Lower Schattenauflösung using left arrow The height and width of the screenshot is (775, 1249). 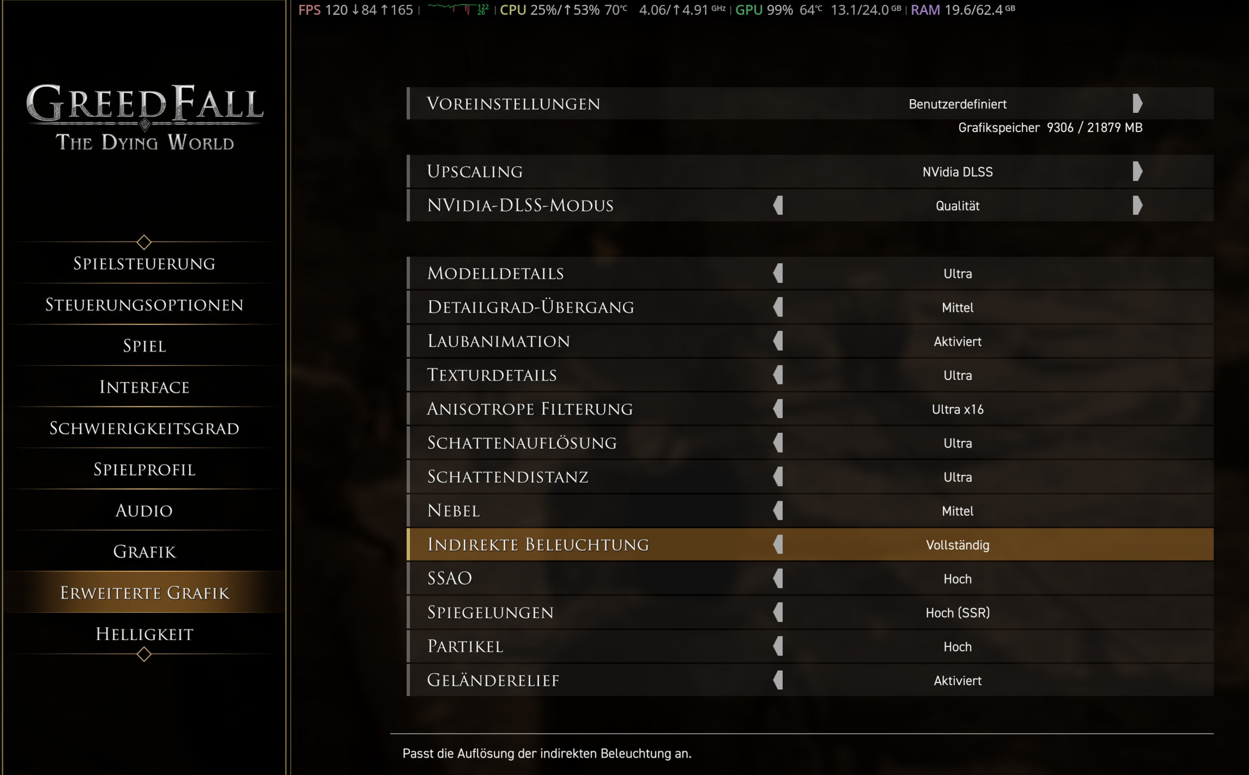point(778,443)
